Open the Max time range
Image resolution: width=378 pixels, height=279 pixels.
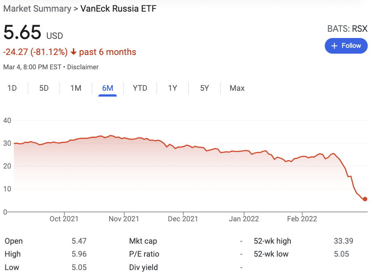pos(237,88)
